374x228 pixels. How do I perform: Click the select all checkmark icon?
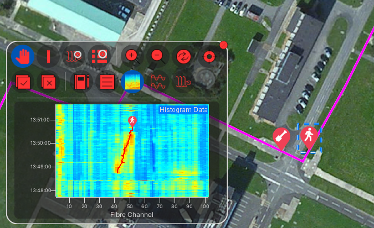coord(23,82)
